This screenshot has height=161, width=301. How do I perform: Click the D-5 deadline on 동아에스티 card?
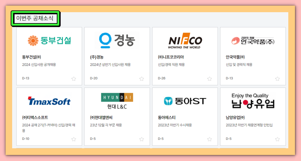pos(161,139)
